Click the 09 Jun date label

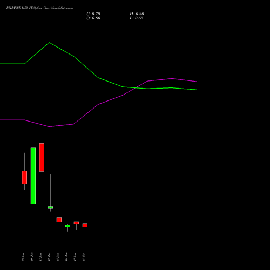coord(23,257)
